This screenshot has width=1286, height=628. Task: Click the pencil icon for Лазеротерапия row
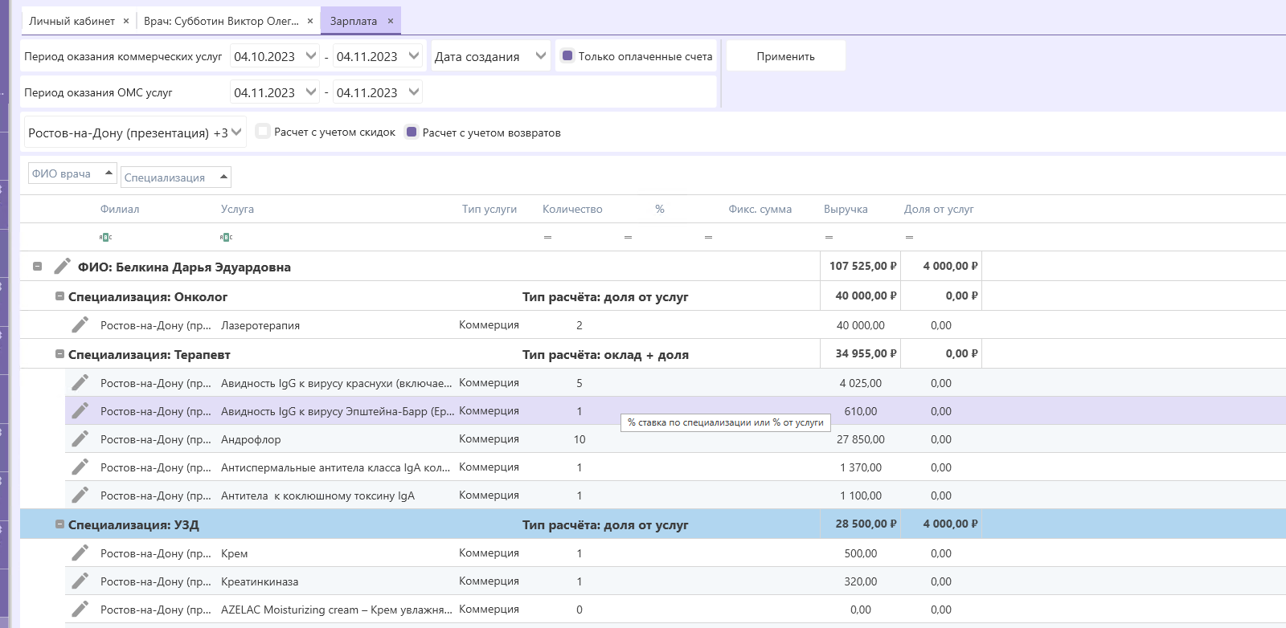(x=80, y=324)
